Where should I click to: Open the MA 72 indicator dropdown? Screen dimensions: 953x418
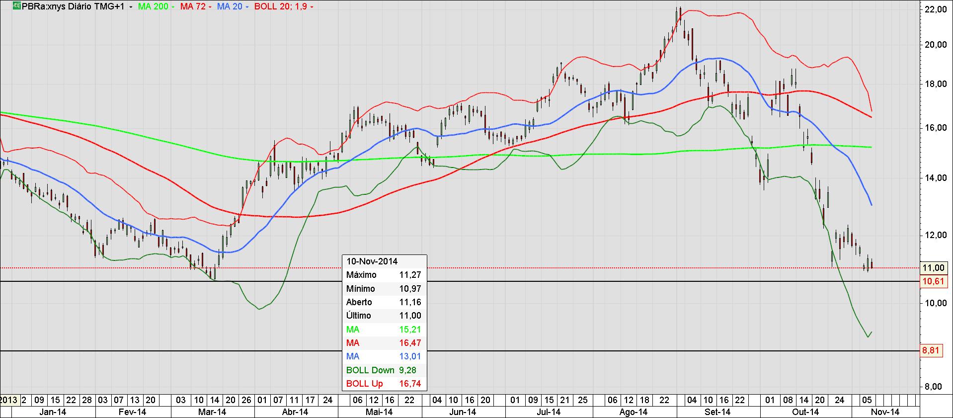click(210, 7)
